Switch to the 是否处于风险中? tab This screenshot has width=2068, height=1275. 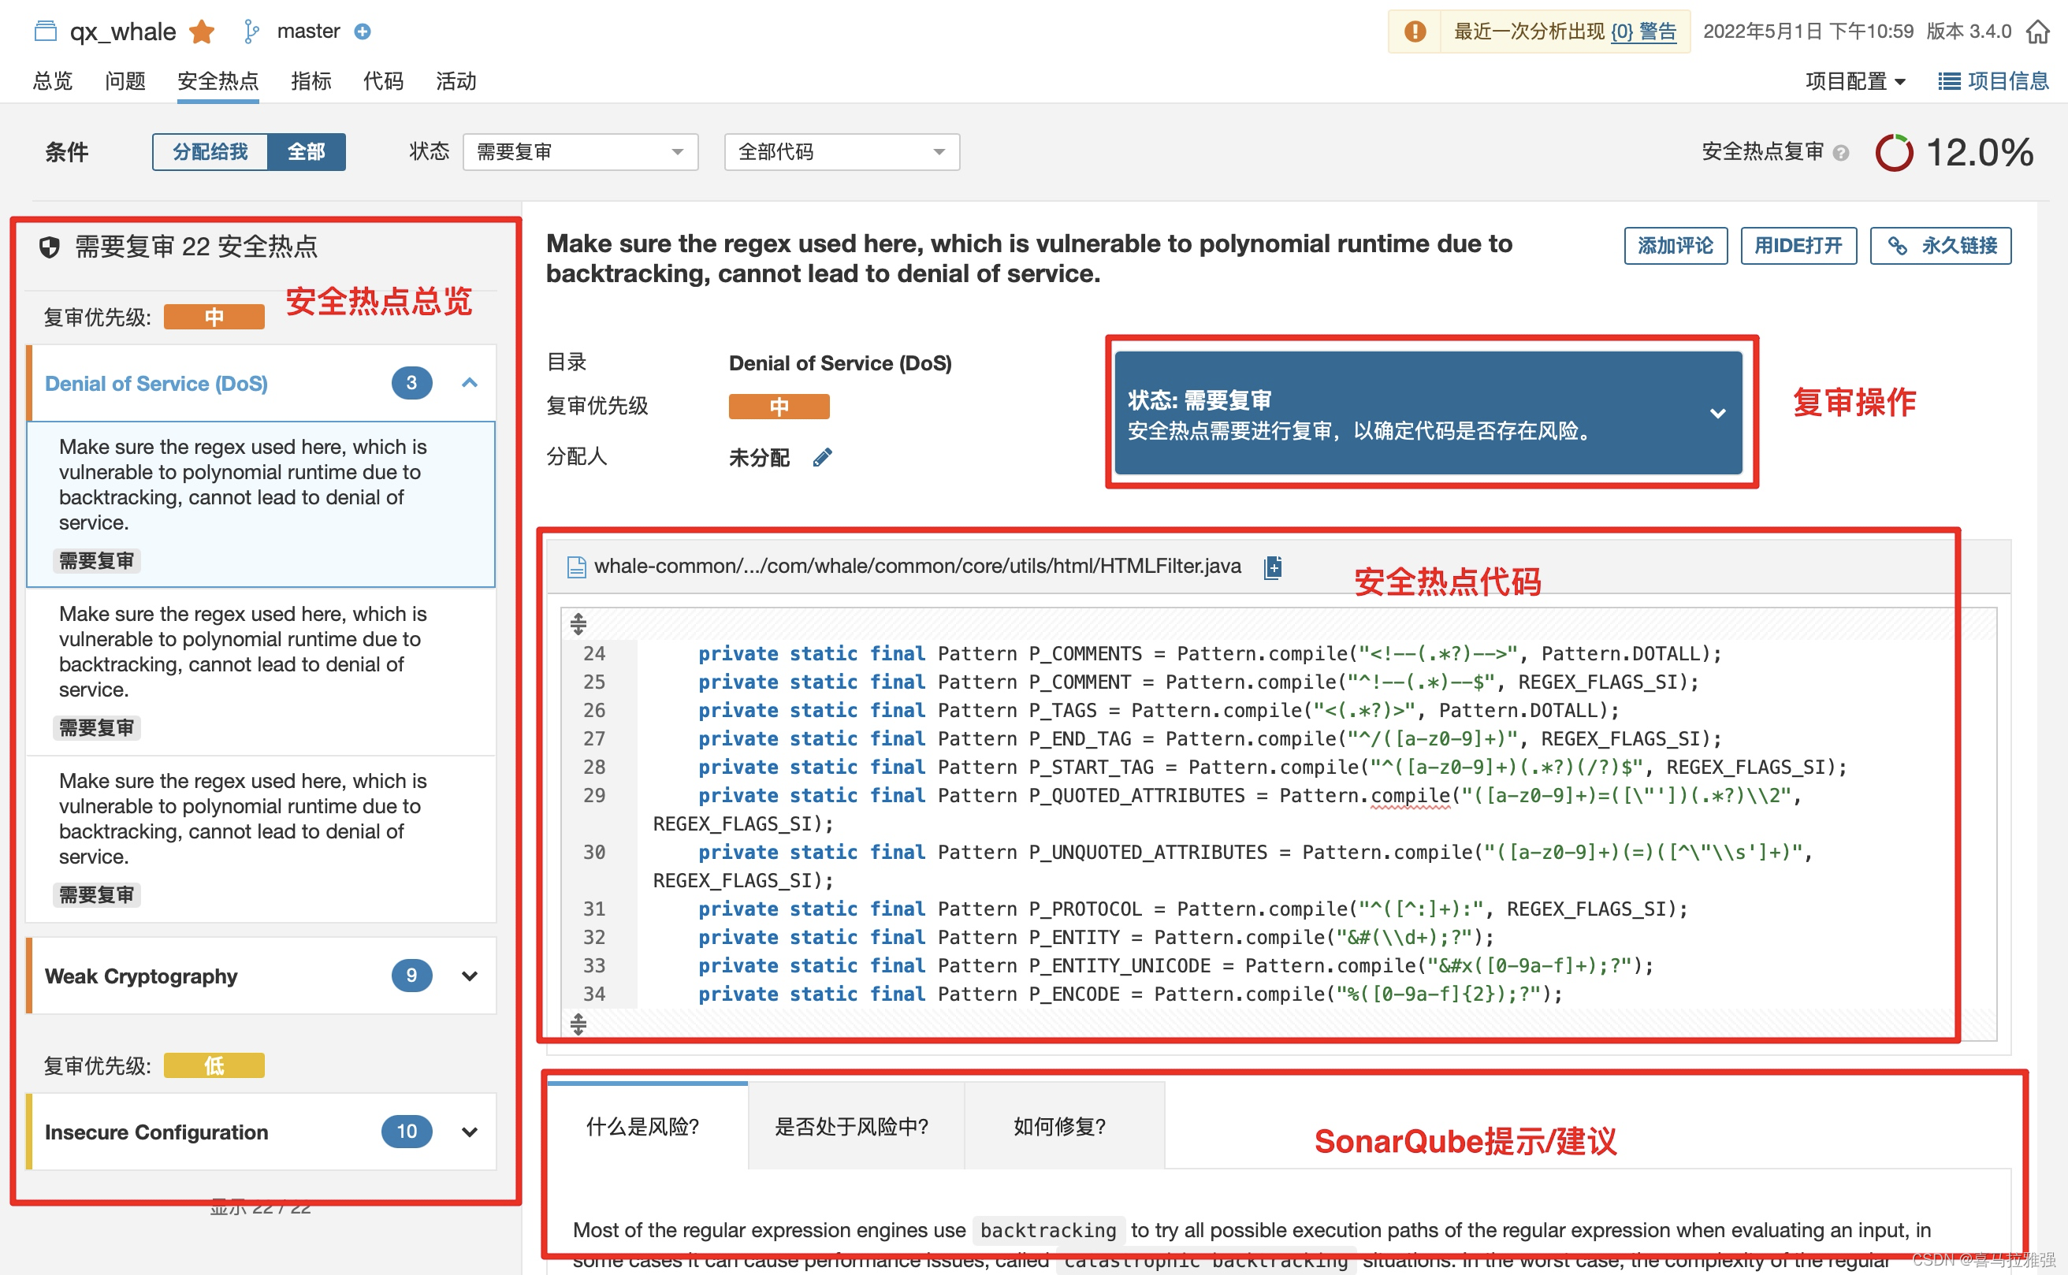tap(855, 1126)
